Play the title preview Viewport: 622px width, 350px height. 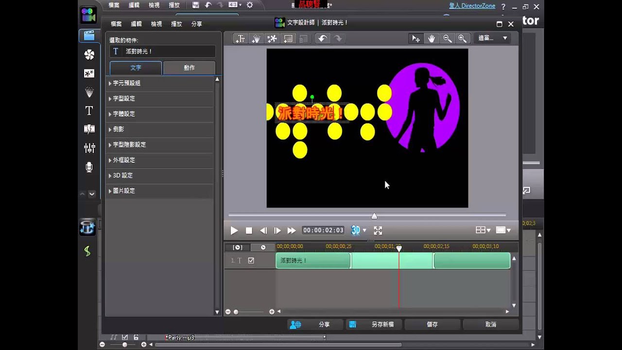(x=234, y=230)
